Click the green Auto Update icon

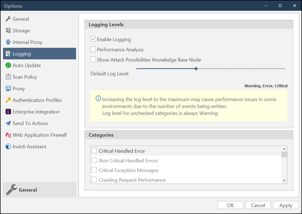coord(8,66)
